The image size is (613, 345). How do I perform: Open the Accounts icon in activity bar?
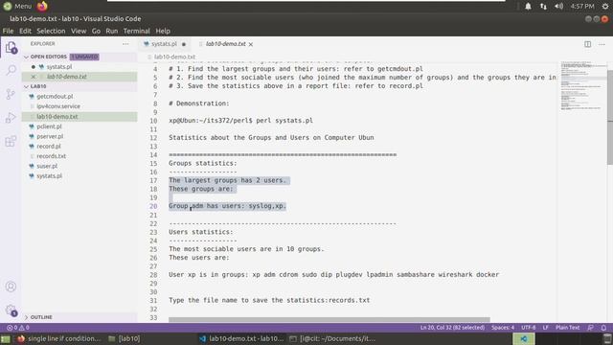(11, 287)
